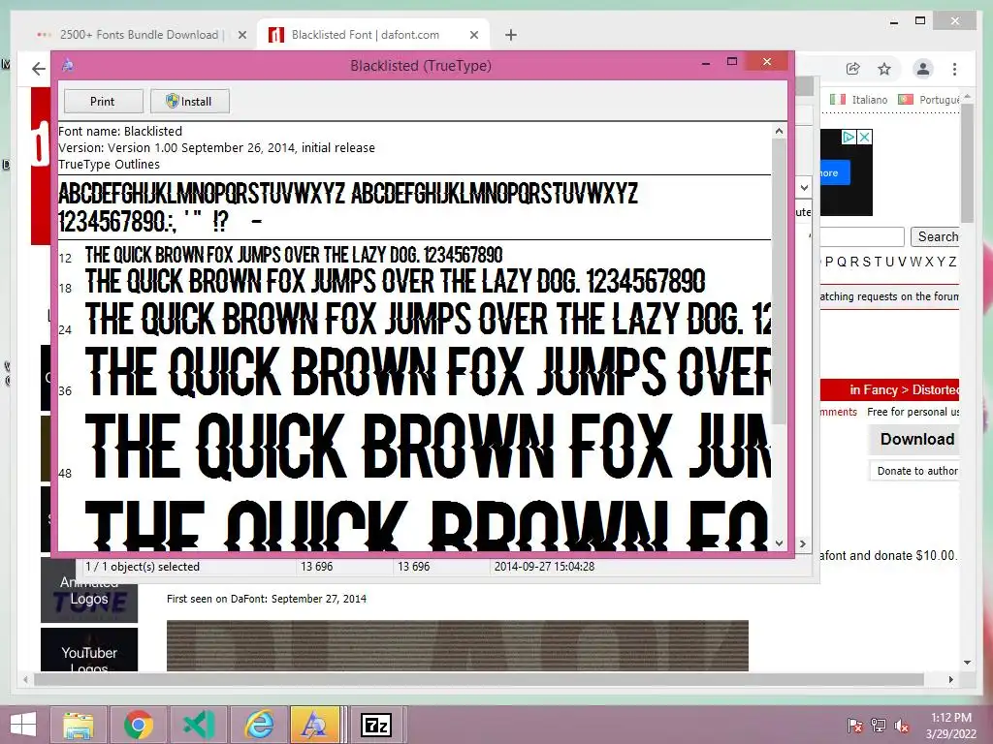The width and height of the screenshot is (993, 744).
Task: Click right scroll arrow in archive window
Action: tap(803, 543)
